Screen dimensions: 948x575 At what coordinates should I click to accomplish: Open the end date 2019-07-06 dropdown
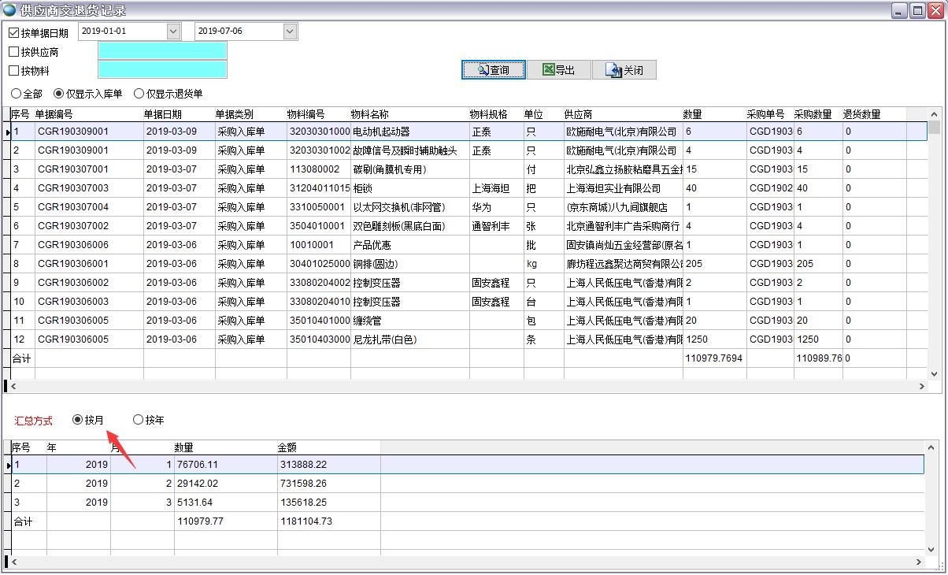(290, 31)
